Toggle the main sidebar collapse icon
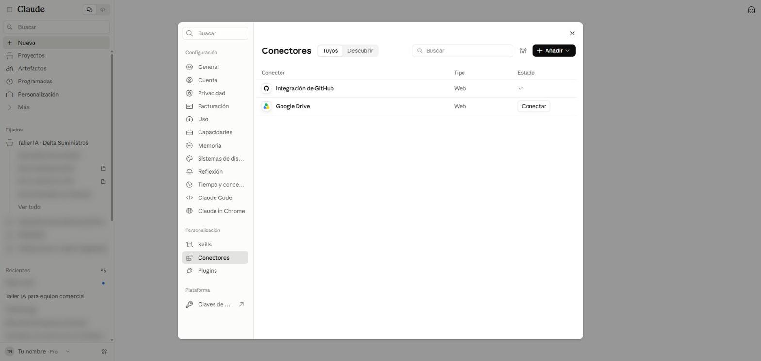Viewport: 761px width, 361px height. tap(9, 9)
